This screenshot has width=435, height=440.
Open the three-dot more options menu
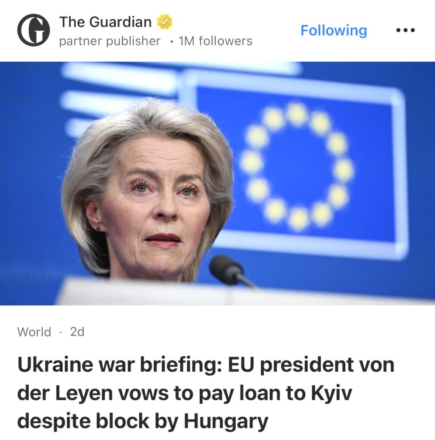[405, 30]
